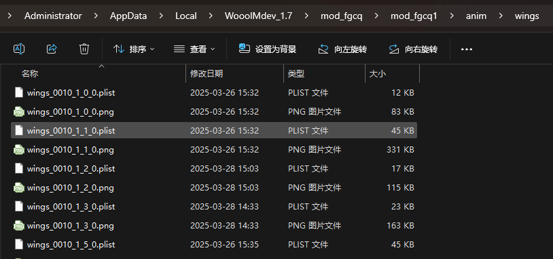Viewport: 553px width, 259px height.
Task: Expand chevron after WooolMdev_1.7 breadcrumb
Action: (306, 16)
